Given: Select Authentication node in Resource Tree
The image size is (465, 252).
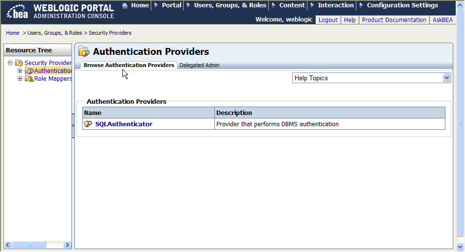Looking at the screenshot, I should click(x=53, y=71).
